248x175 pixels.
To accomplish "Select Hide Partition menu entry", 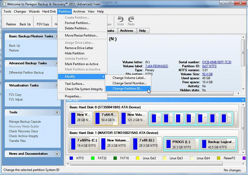I will pos(82,53).
